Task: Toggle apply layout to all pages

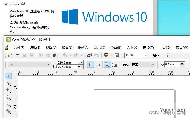Action: (107, 64)
